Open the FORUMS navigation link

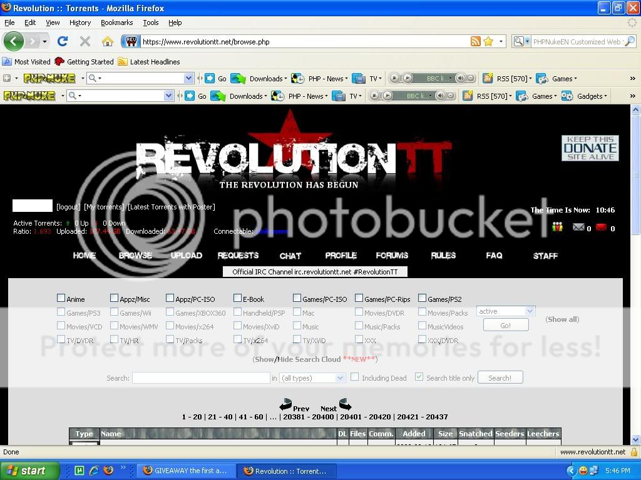pos(392,255)
